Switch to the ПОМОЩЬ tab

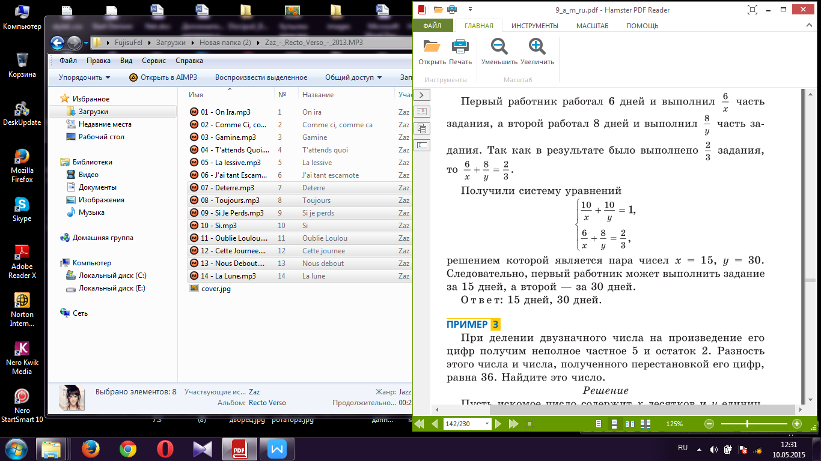click(x=642, y=26)
